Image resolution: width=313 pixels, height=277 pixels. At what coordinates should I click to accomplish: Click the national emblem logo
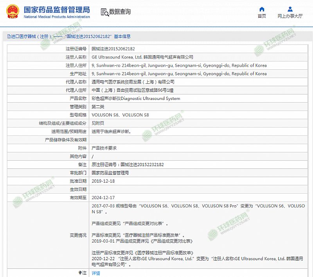click(12, 12)
